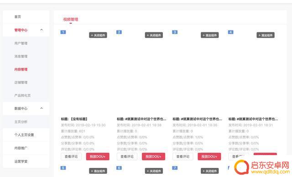
Task: Click 发布时间: 2019-02-01 18:38
Action: pos(139,125)
